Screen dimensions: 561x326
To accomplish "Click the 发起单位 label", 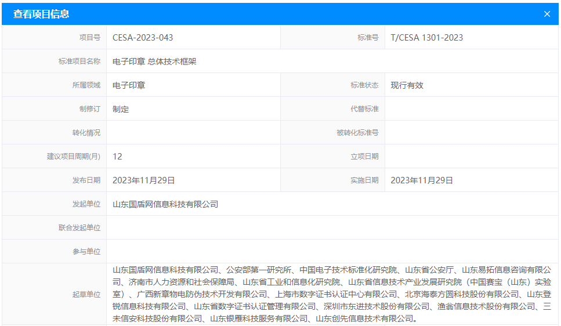I will click(x=86, y=204).
